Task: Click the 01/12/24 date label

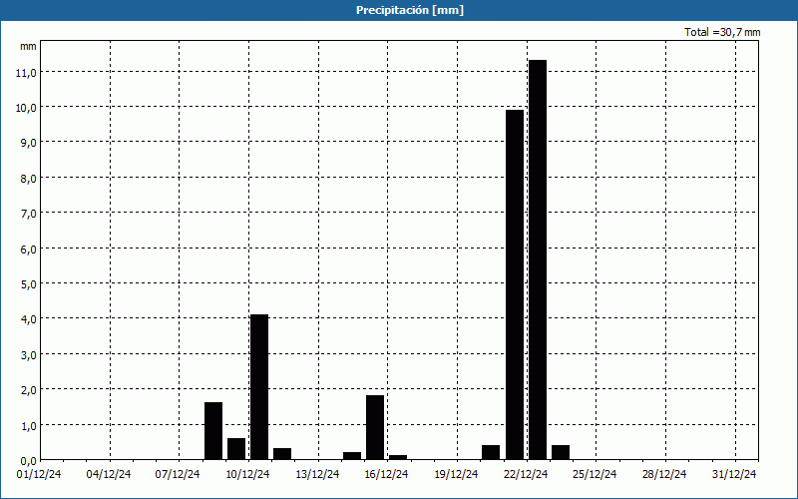Action: tap(39, 475)
